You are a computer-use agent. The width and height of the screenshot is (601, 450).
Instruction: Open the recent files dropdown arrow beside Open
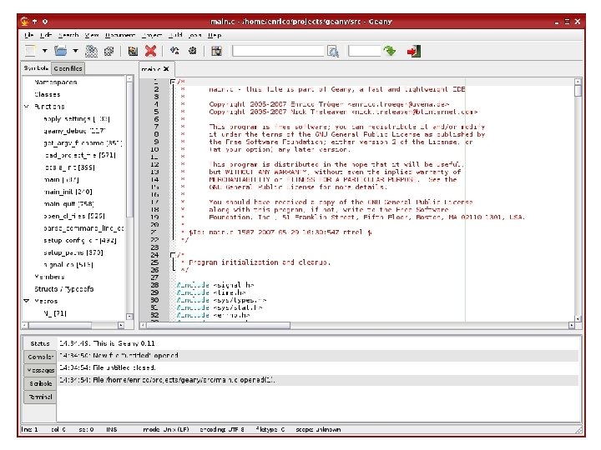[75, 51]
